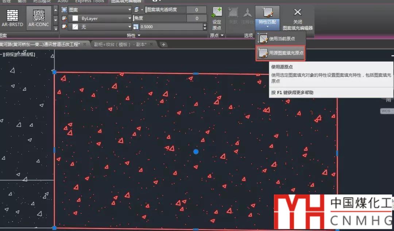Expand the 原点 panel arrow
Viewport: 394px width, 231px height.
[x=222, y=35]
